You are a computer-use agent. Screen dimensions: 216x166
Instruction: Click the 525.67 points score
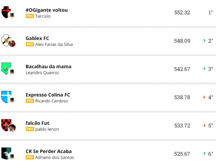182,153
